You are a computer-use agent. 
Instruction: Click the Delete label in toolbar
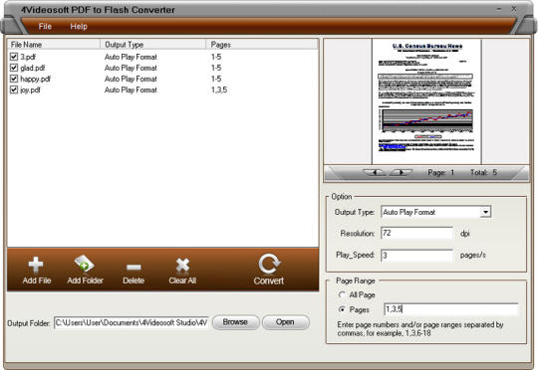click(x=134, y=280)
